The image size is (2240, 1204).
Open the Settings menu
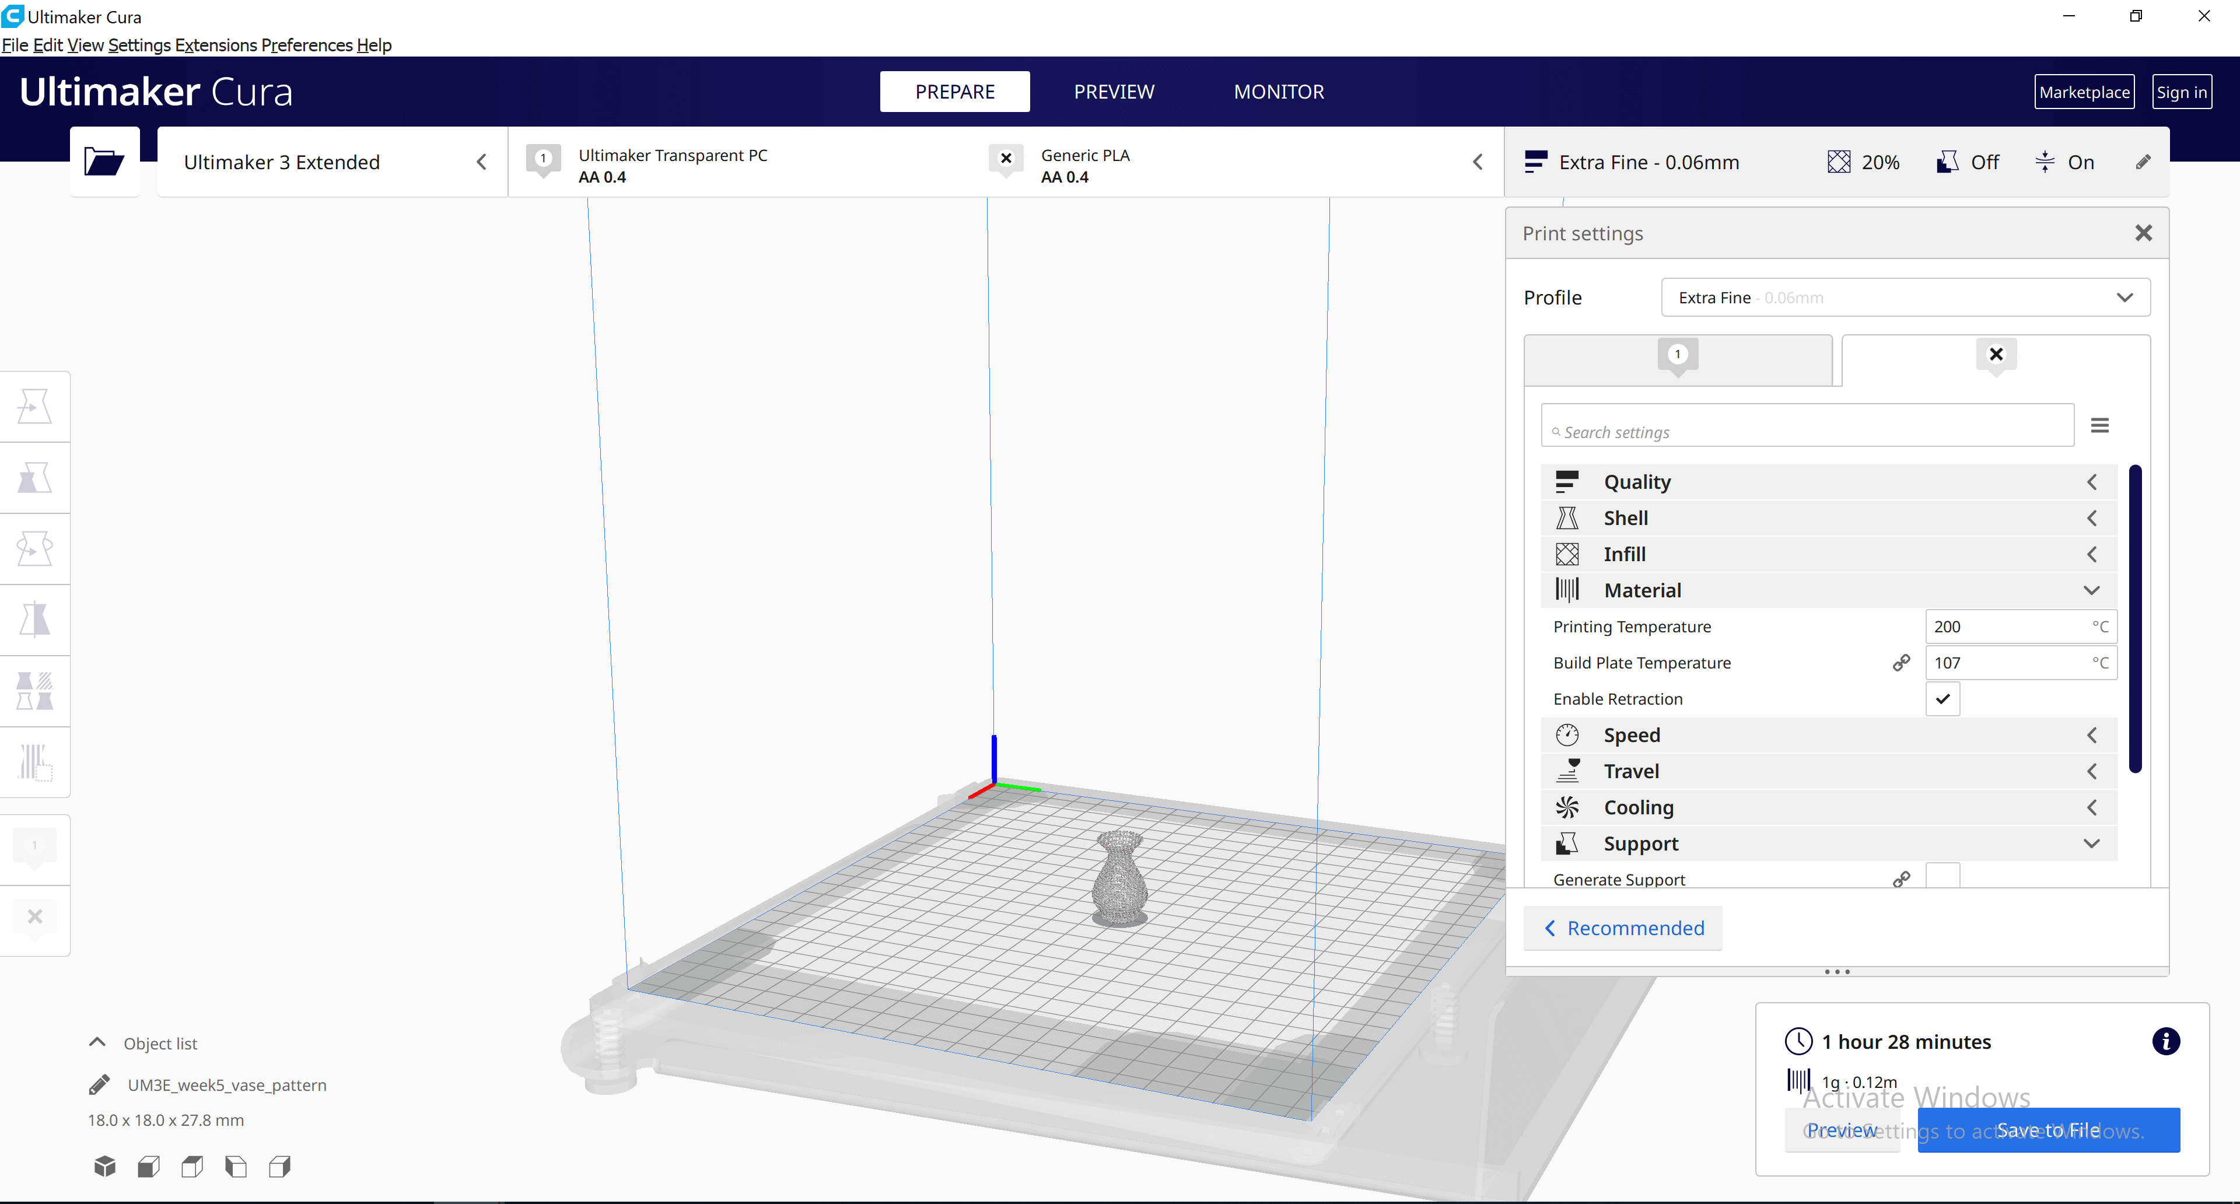tap(139, 44)
